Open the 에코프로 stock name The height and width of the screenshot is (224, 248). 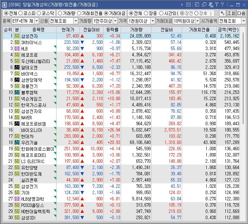tap(29, 55)
